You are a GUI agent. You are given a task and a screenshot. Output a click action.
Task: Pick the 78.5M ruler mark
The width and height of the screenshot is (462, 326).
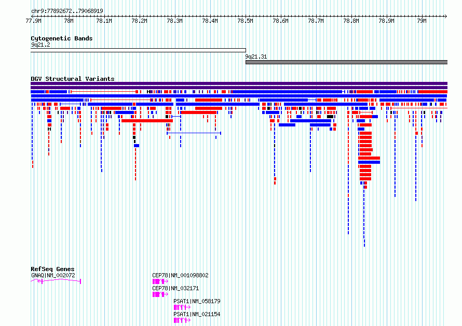(x=246, y=21)
